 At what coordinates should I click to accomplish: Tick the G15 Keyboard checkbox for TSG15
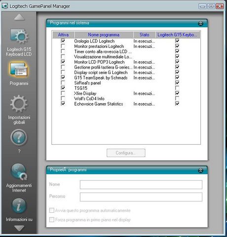tap(177, 88)
